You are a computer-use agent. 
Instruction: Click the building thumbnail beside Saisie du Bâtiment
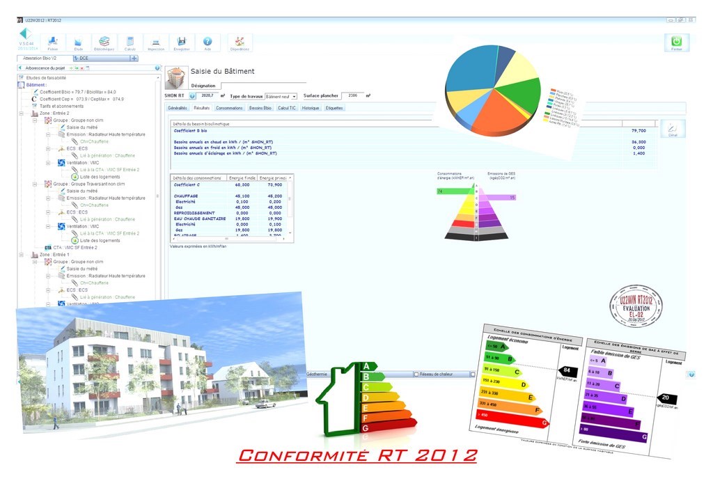click(x=176, y=78)
